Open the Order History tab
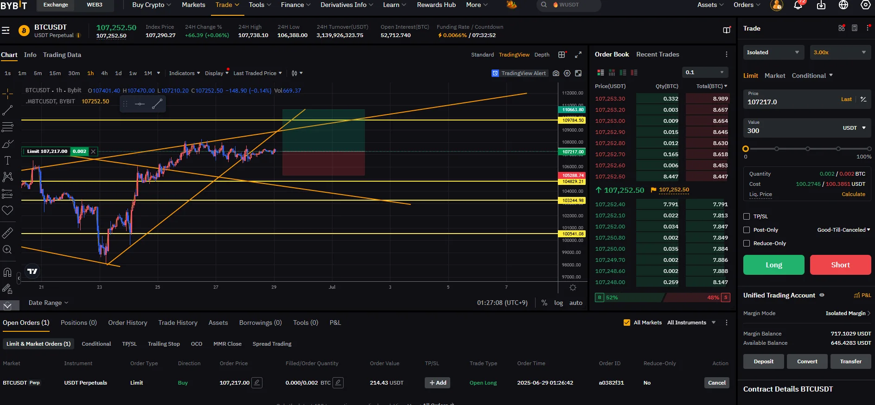This screenshot has width=875, height=405. tap(128, 323)
